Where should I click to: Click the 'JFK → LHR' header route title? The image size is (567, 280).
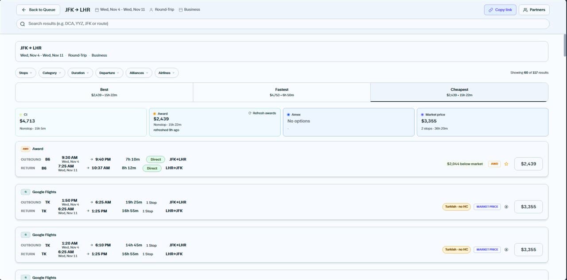[78, 10]
